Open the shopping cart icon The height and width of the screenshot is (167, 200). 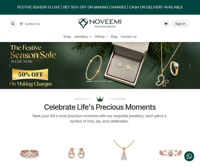(166, 24)
